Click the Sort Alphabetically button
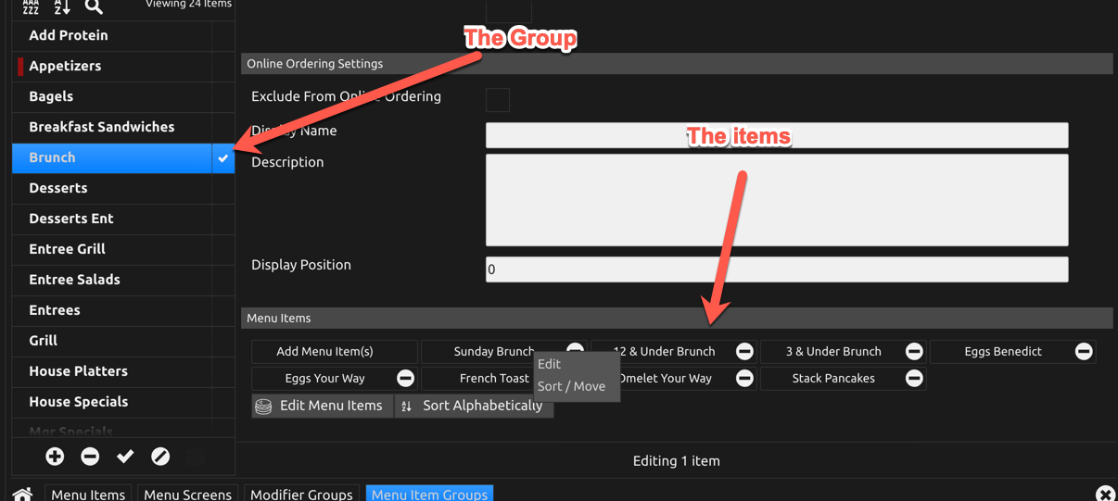Image resolution: width=1118 pixels, height=501 pixels. tap(474, 406)
